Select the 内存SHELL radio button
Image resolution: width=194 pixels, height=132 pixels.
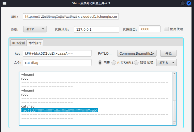pos(114,63)
